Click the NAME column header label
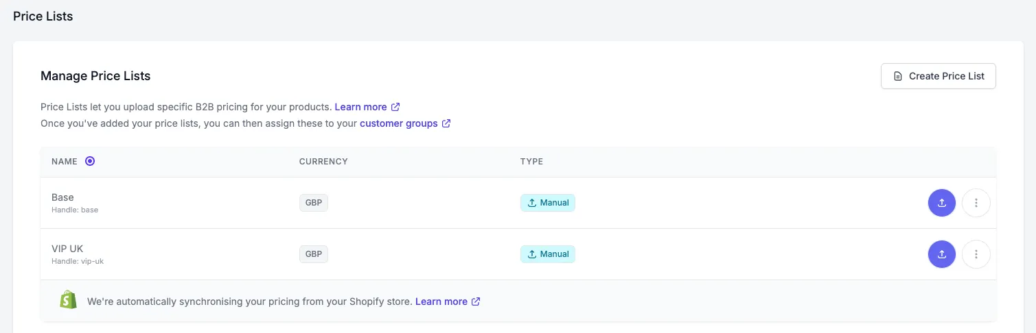Screen dimensions: 1036x333 coord(65,162)
